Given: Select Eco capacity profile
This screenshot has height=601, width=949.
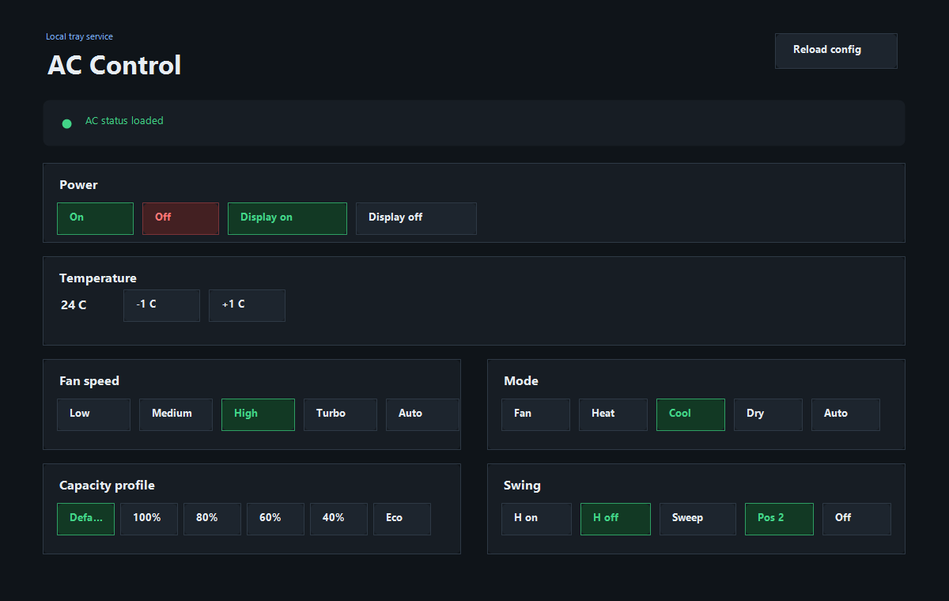Looking at the screenshot, I should [x=402, y=519].
